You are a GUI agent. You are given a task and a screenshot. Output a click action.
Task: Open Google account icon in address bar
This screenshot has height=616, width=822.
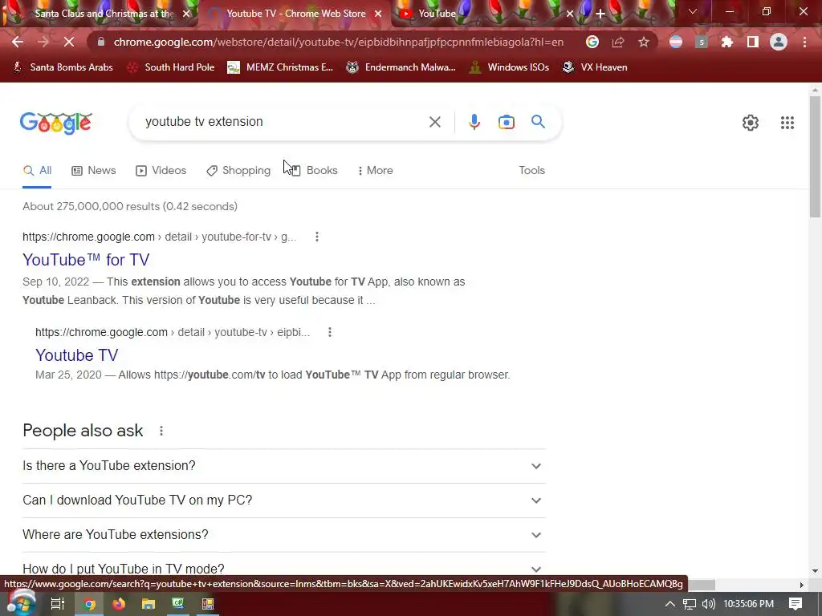point(592,42)
